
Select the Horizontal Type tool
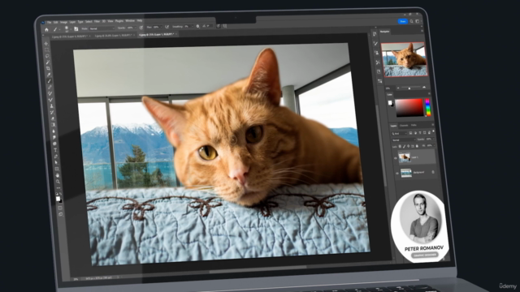point(55,150)
